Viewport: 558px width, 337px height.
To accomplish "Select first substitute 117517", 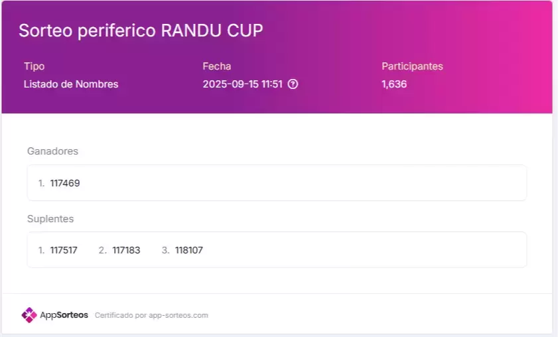I will [64, 250].
